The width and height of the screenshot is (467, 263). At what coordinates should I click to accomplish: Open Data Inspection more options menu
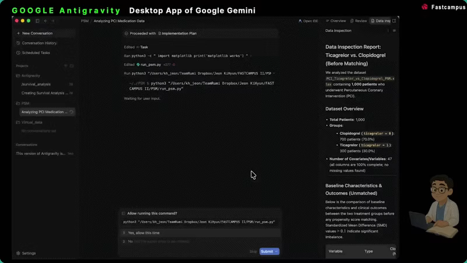(388, 31)
